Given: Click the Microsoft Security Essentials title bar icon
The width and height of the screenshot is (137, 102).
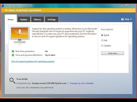Looking at the screenshot, I should click(x=3, y=6).
